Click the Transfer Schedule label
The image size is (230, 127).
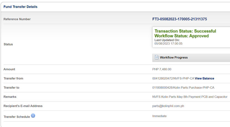click(17, 117)
